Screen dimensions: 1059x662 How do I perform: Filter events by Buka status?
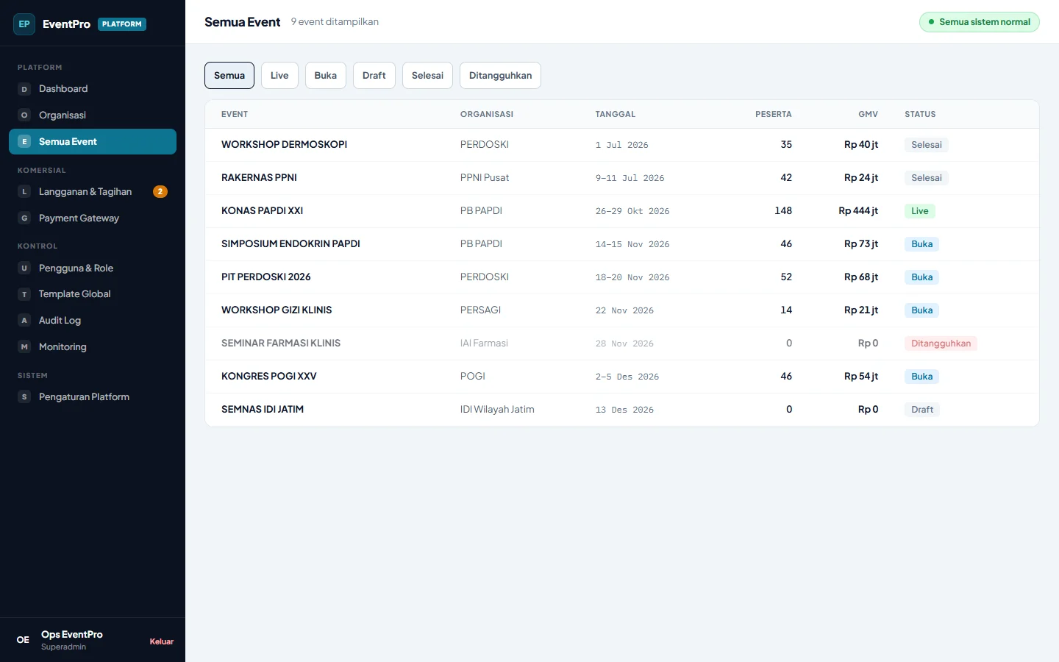click(326, 76)
